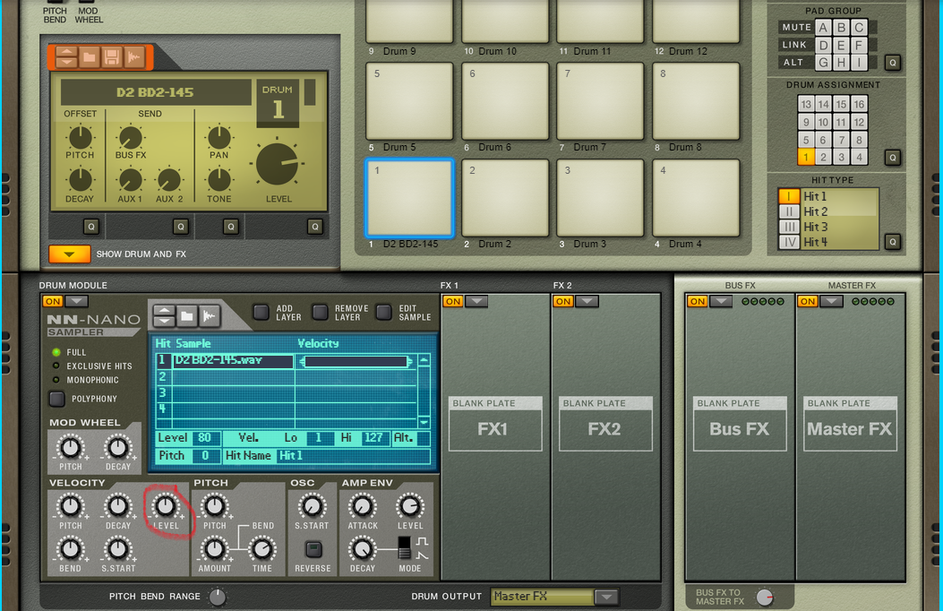Select Hit 4 in Hit Type list

tap(789, 242)
